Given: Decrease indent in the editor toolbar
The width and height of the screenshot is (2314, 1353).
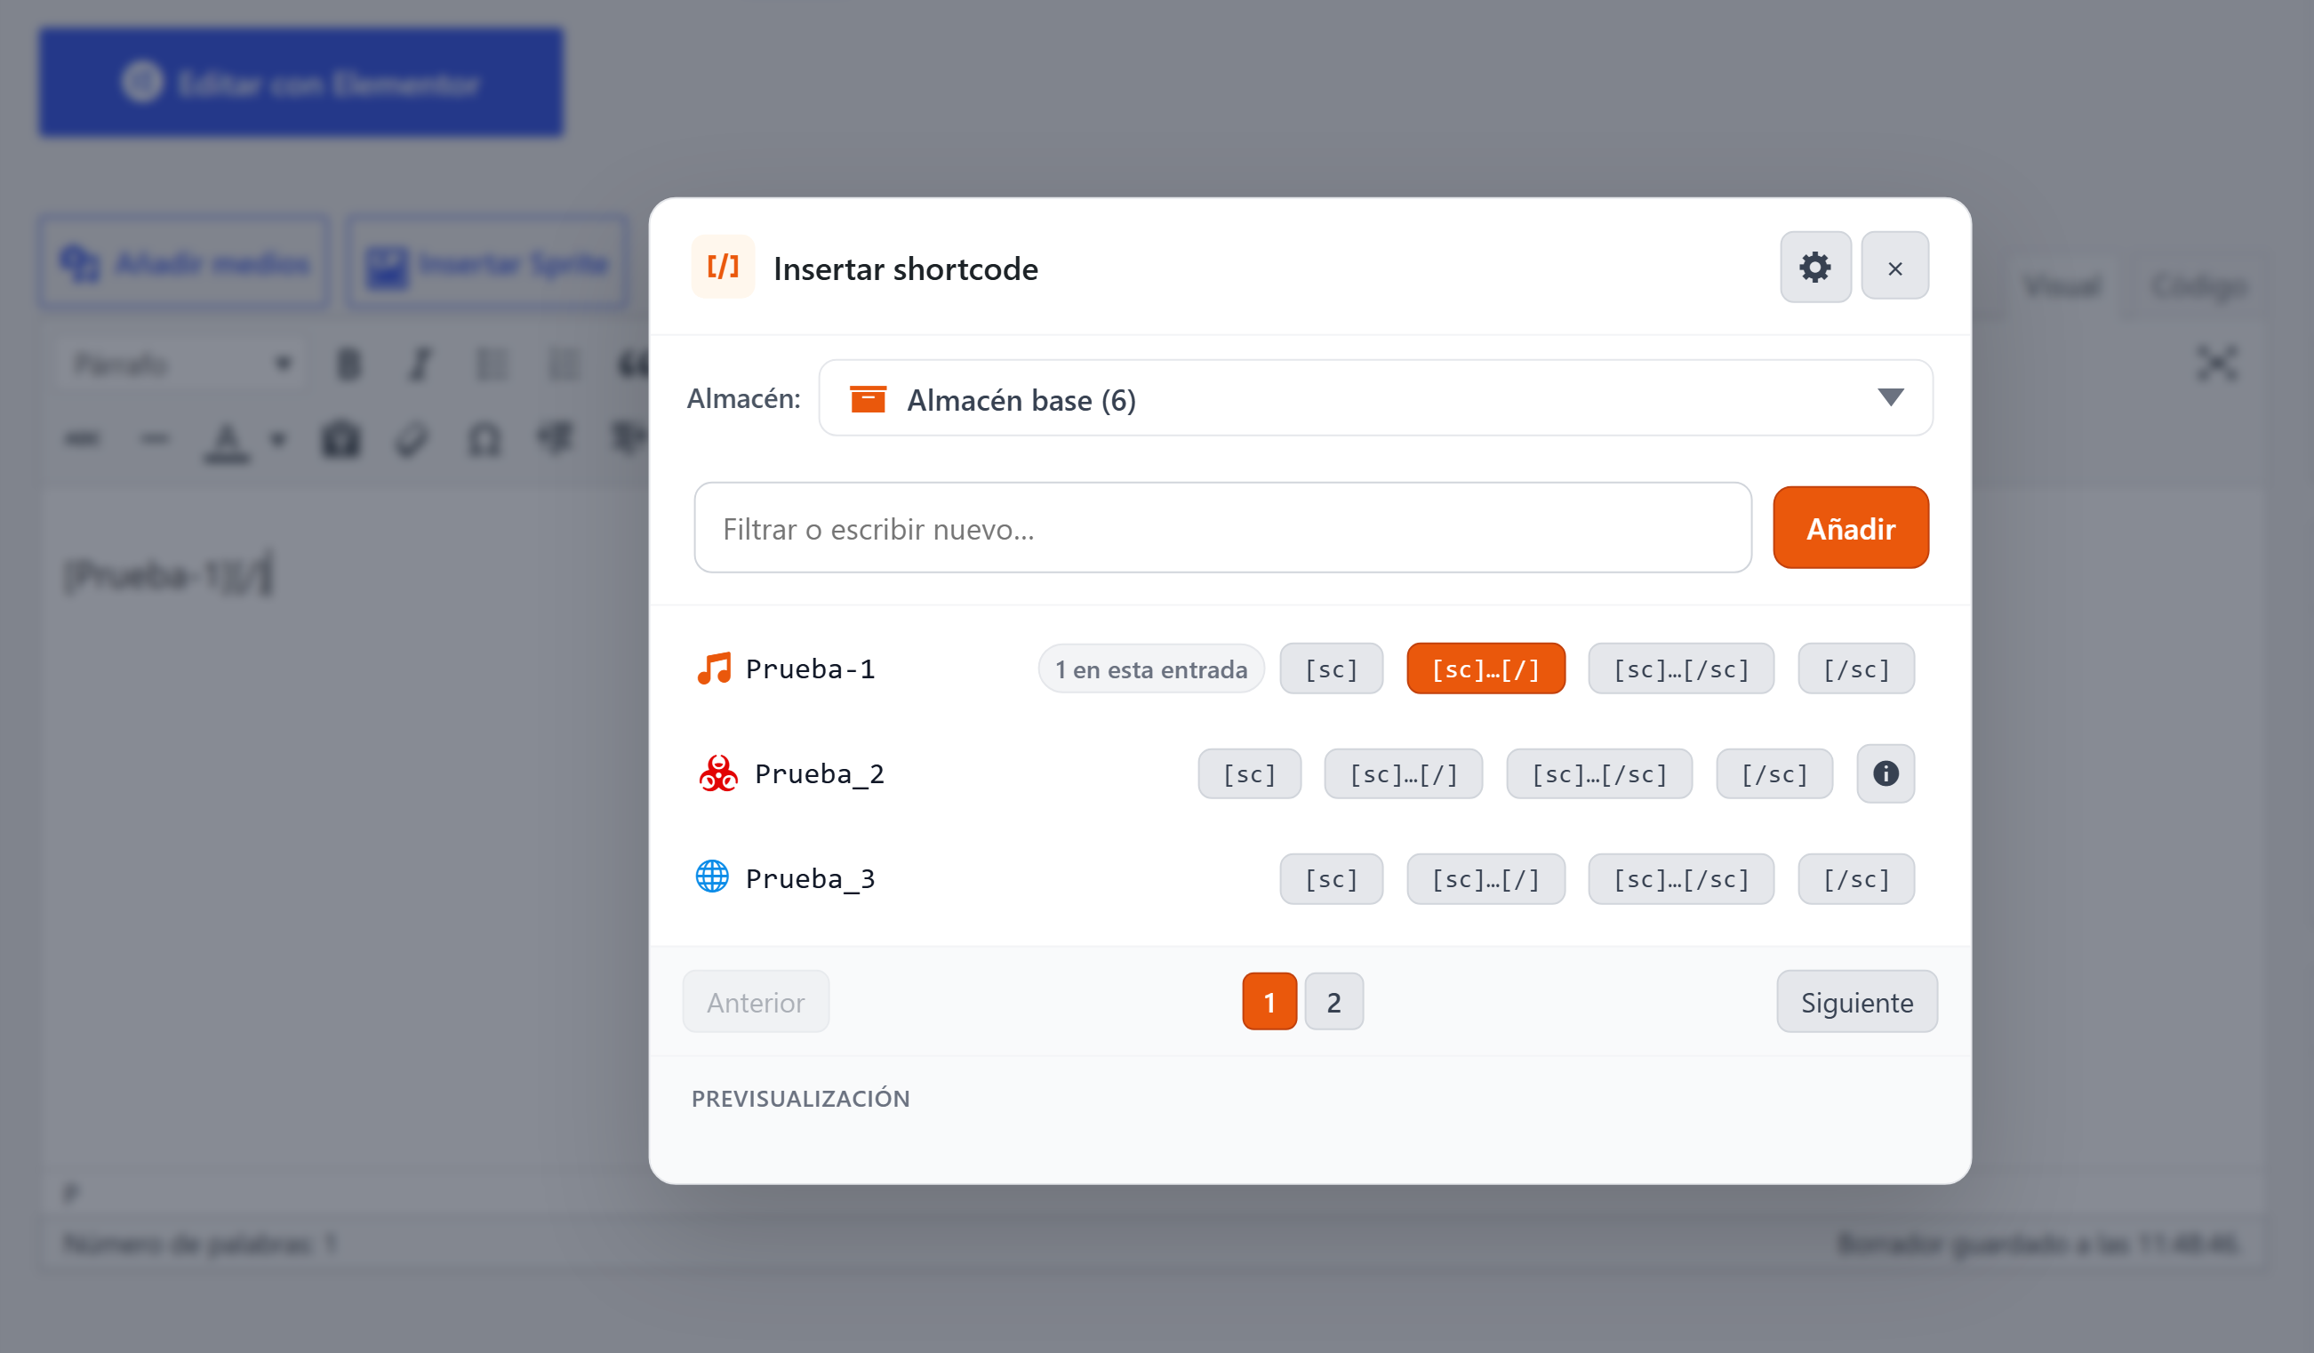Looking at the screenshot, I should point(556,439).
